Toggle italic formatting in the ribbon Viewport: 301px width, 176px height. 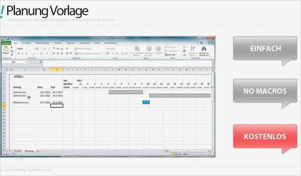(x=22, y=54)
